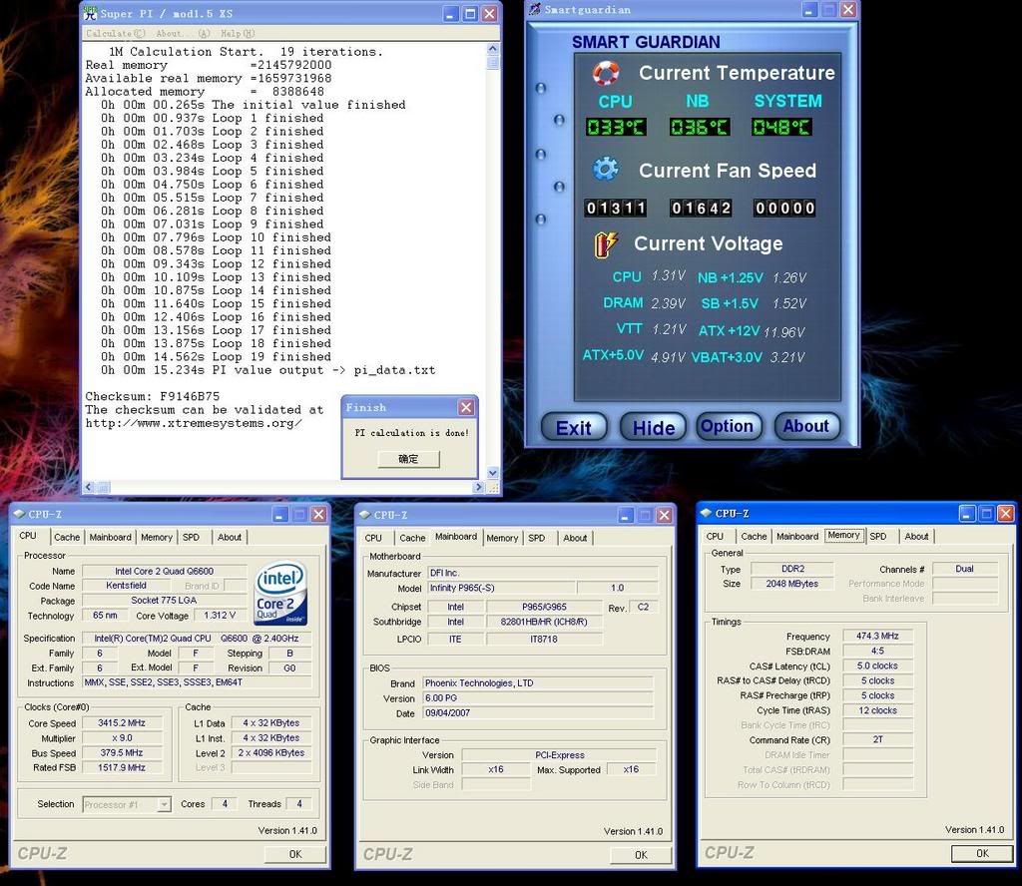This screenshot has height=886, width=1022.
Task: Click the CPU fan speed 01311 readout
Action: [615, 209]
